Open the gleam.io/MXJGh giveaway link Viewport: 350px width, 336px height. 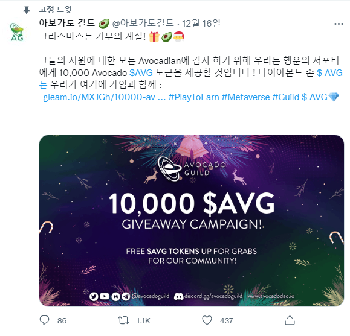click(x=104, y=97)
